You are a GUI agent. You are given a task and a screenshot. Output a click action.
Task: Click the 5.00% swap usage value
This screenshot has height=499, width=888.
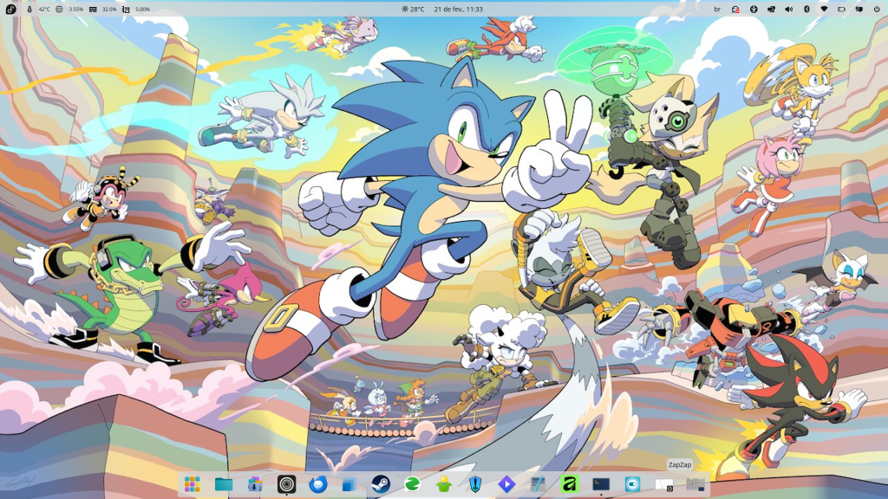(x=143, y=10)
